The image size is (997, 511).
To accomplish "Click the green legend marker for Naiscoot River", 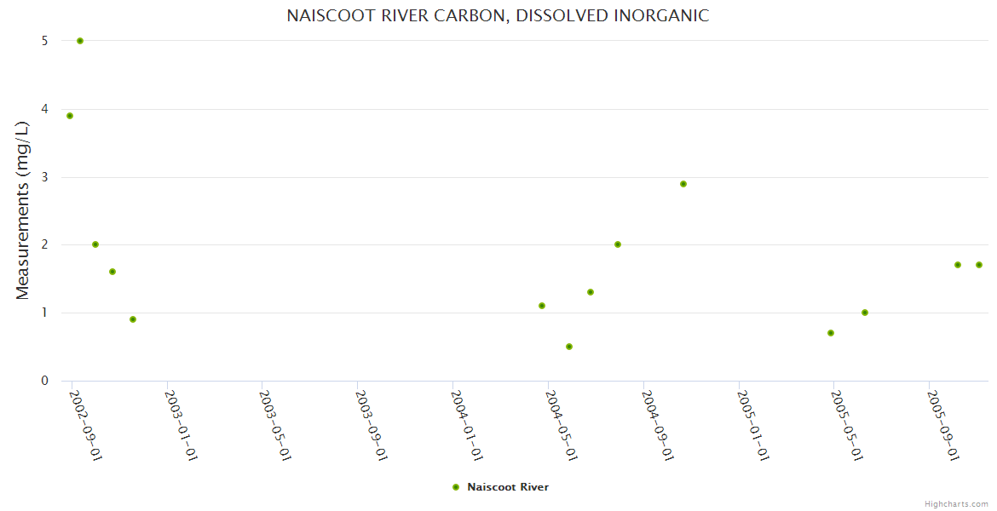I will [x=456, y=487].
